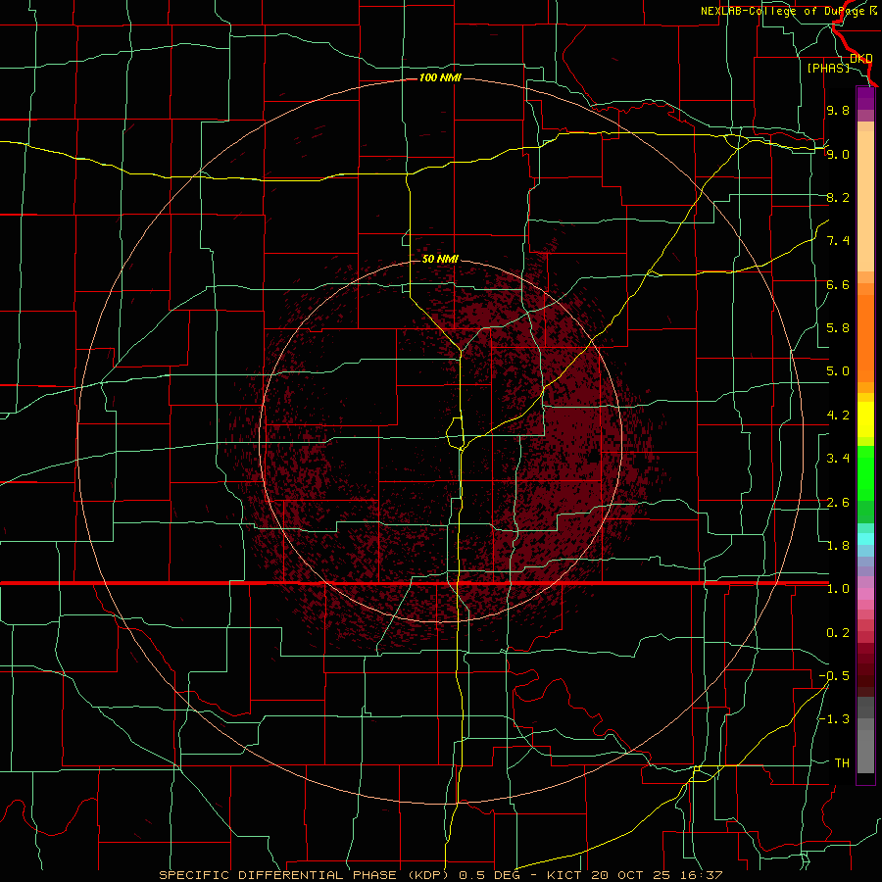Click the 6.6 scale value
The image size is (882, 882).
[838, 284]
